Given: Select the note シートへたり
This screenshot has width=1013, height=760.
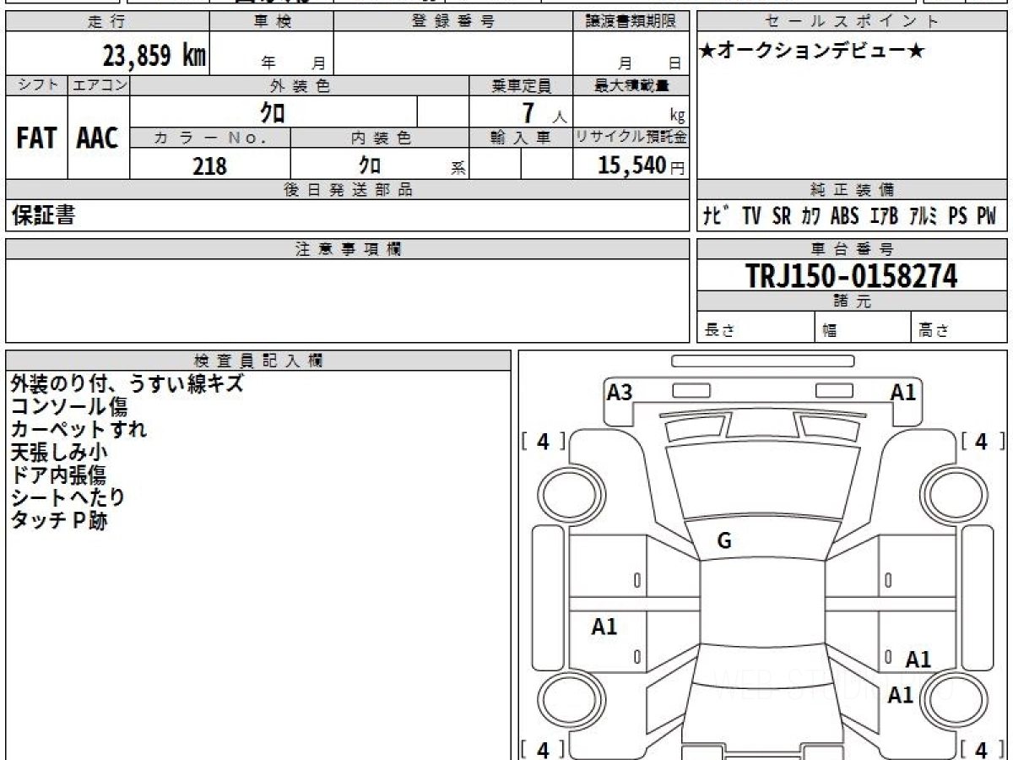Looking at the screenshot, I should [68, 497].
